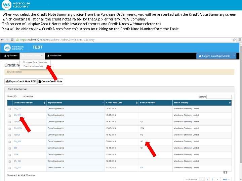This screenshot has height=181, width=242.
Task: Tick the checkbox beside credit note 1234
Action: pos(10,155)
